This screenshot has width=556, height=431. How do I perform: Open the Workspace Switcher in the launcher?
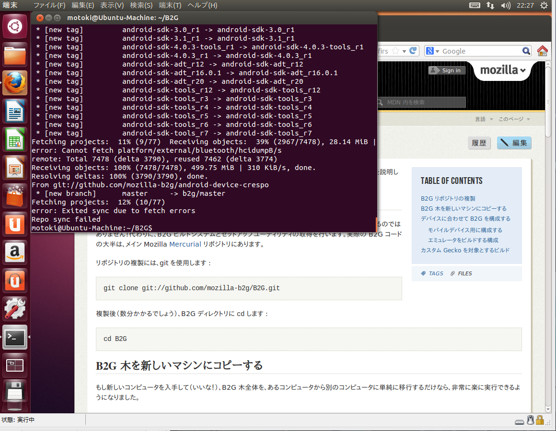point(15,365)
